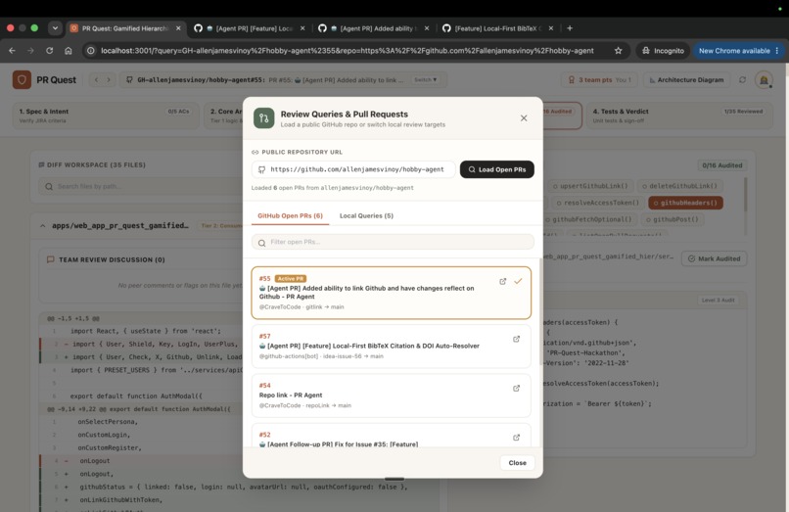Select the upsertGithubLink() function chip
This screenshot has width=789, height=512.
[590, 186]
